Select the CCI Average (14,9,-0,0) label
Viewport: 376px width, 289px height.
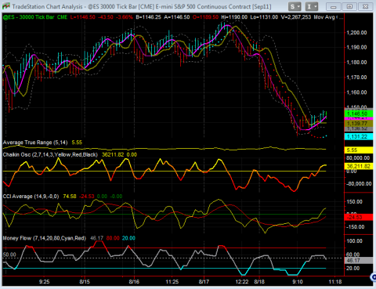tap(31, 197)
